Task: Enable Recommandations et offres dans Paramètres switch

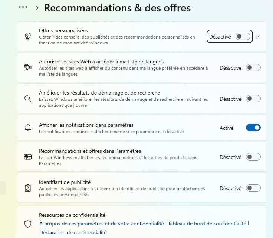Action: click(x=253, y=157)
